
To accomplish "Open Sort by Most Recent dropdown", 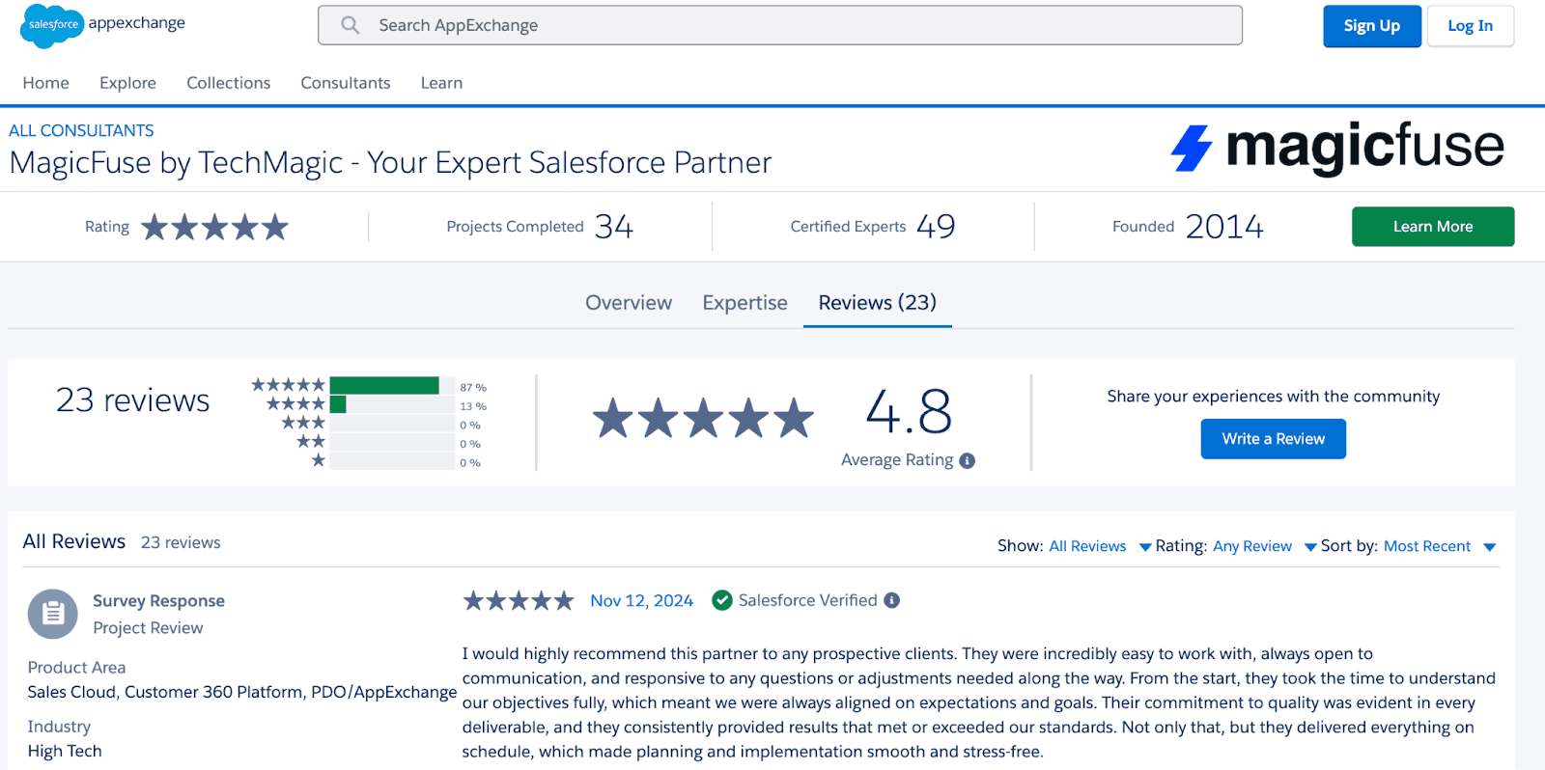I will coord(1439,546).
